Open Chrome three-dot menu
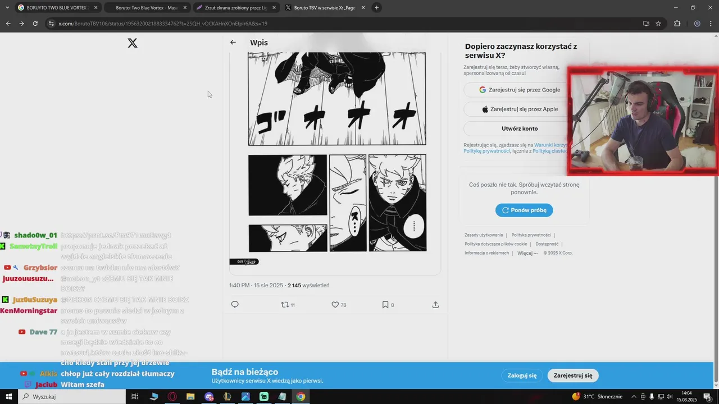Viewport: 719px width, 404px height. tap(711, 24)
